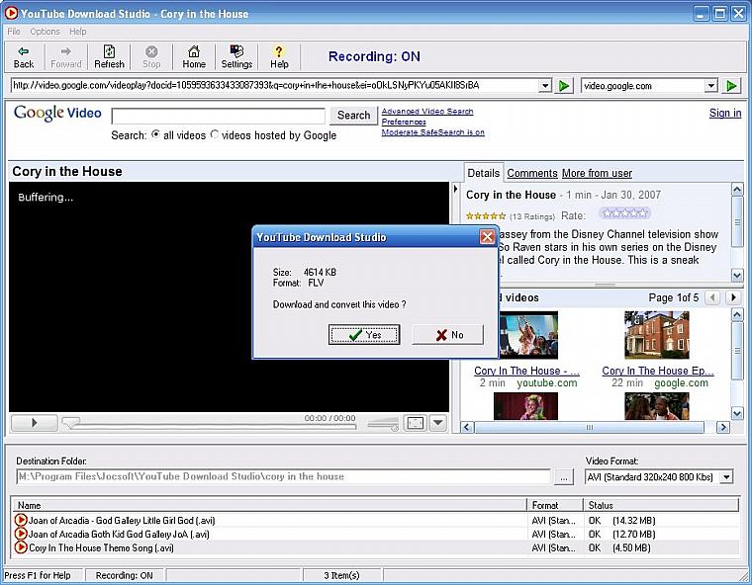Adjust the player volume slider
The image size is (752, 585).
383,424
